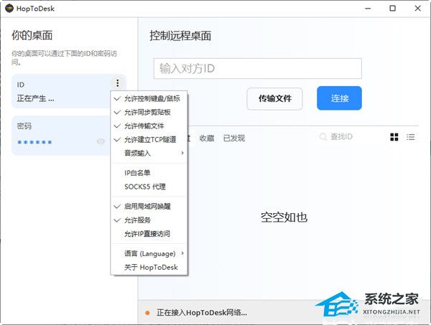Switch to grid view of sessions

click(x=394, y=137)
